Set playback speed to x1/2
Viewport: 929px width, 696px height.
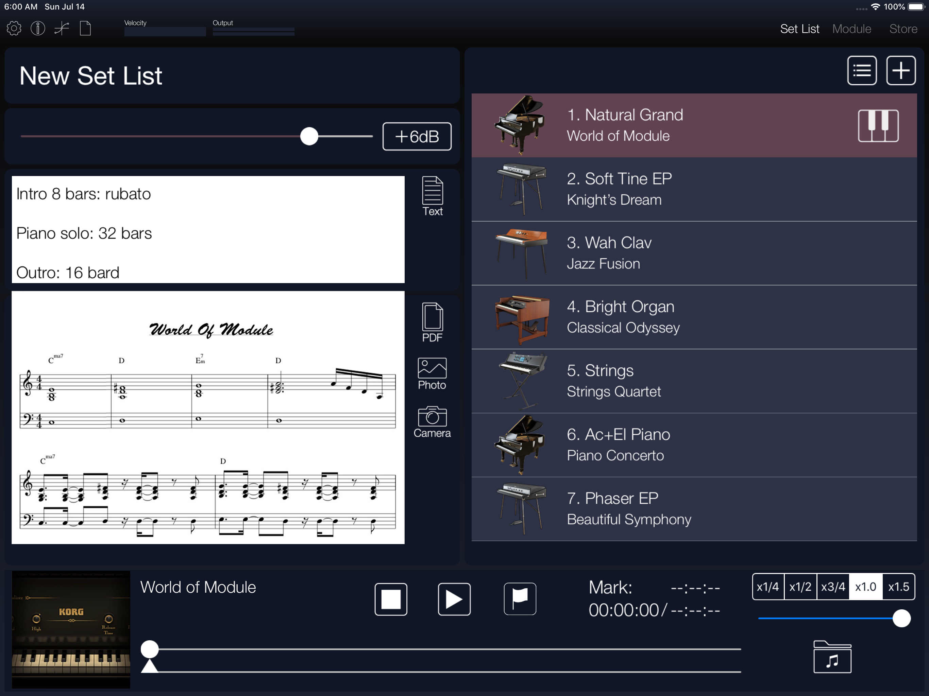click(x=800, y=587)
